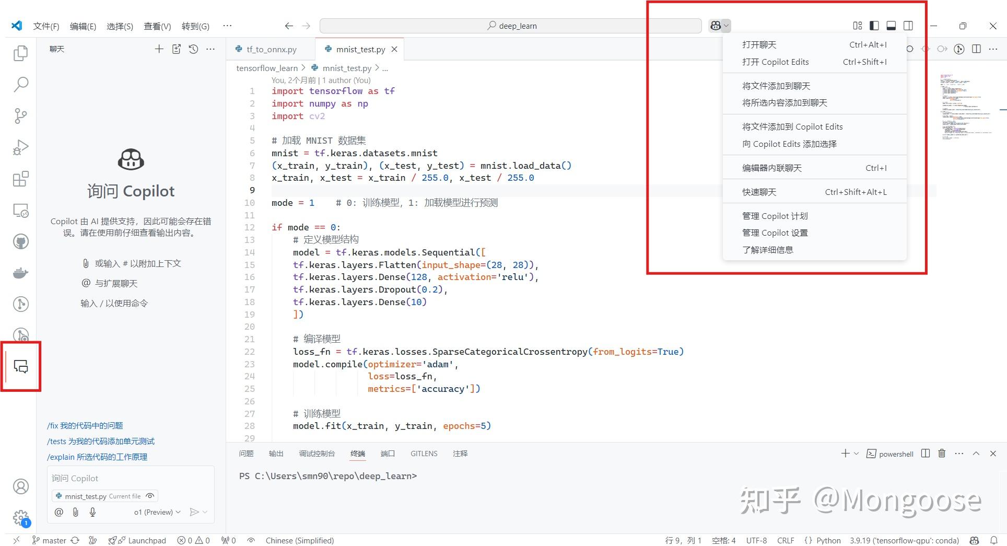
Task: Toggle the secondary side bar
Action: click(908, 26)
